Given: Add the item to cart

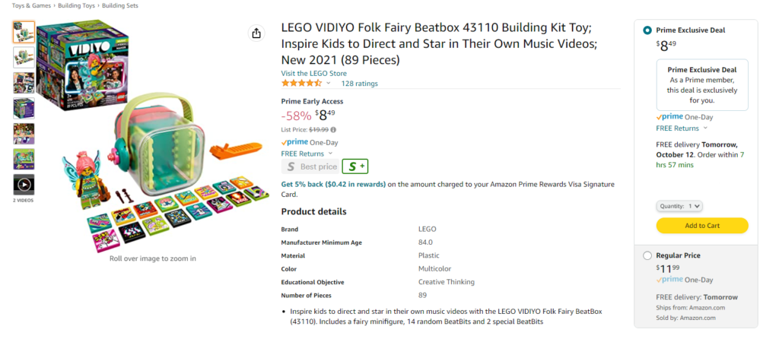Looking at the screenshot, I should click(702, 226).
